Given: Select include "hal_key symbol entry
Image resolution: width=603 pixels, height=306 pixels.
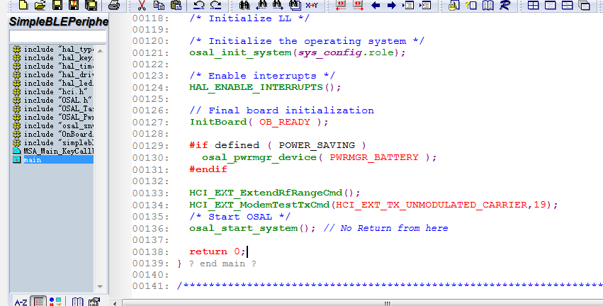Looking at the screenshot, I should (52, 57).
